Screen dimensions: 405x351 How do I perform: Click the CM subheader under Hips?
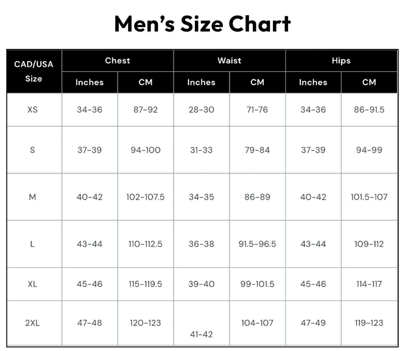[x=369, y=82]
